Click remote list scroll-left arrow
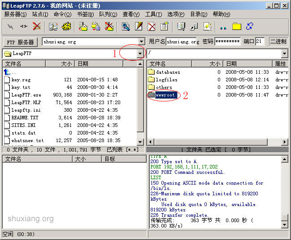The height and width of the screenshot is (240, 291). tap(150, 142)
